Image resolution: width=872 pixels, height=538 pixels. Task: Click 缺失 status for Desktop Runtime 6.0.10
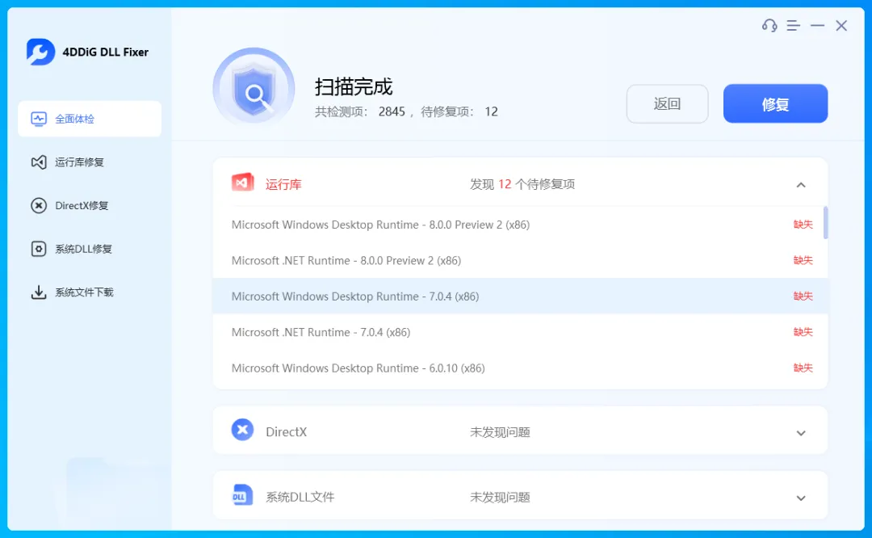click(803, 368)
